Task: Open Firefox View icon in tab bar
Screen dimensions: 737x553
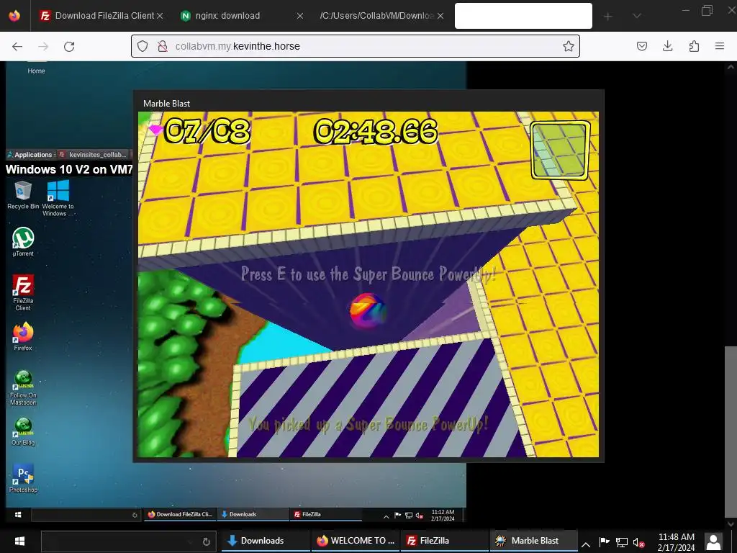Action: point(14,16)
